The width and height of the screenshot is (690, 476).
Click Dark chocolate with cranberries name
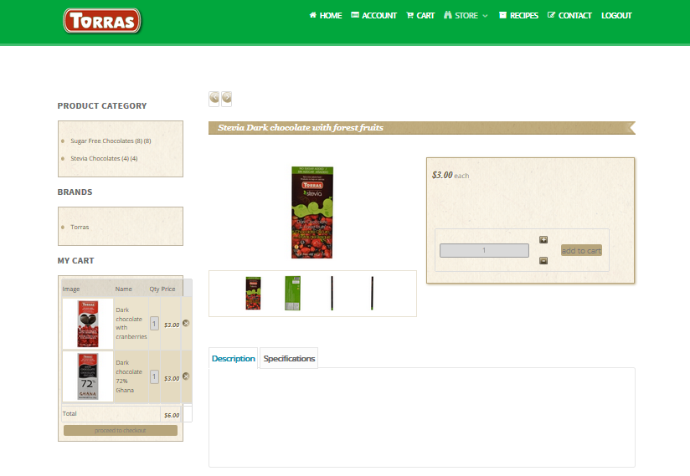tap(131, 323)
